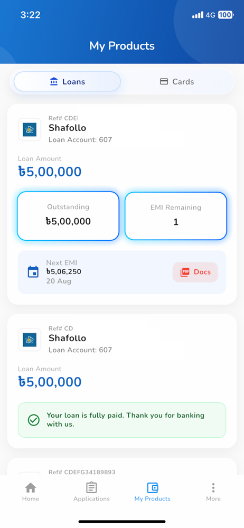Click the first Shafollo bank logo

click(x=30, y=129)
